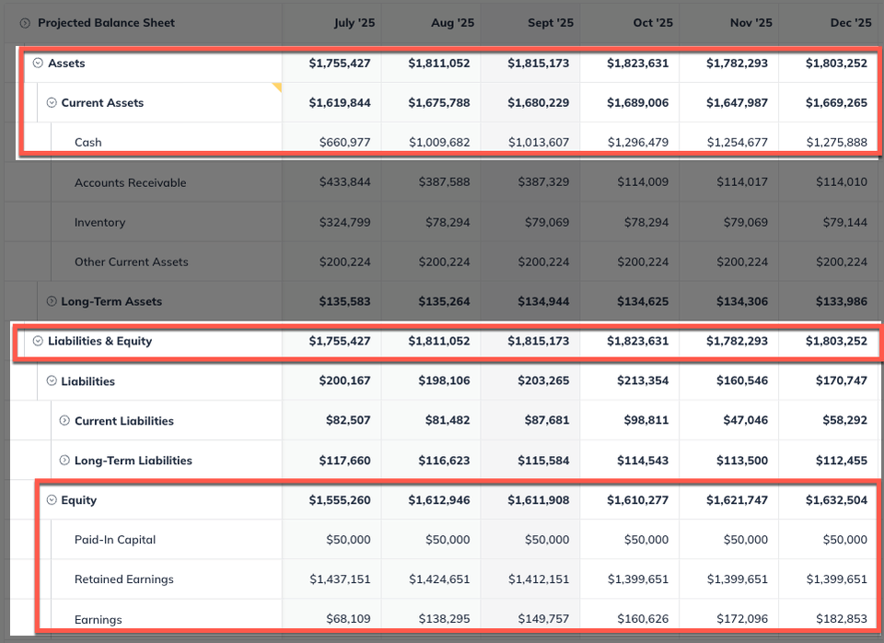Click Earnings July value $68,109
Image resolution: width=884 pixels, height=643 pixels.
pyautogui.click(x=348, y=619)
